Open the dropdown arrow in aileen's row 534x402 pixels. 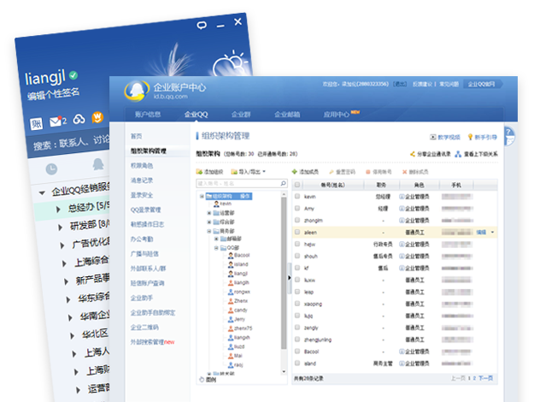492,232
